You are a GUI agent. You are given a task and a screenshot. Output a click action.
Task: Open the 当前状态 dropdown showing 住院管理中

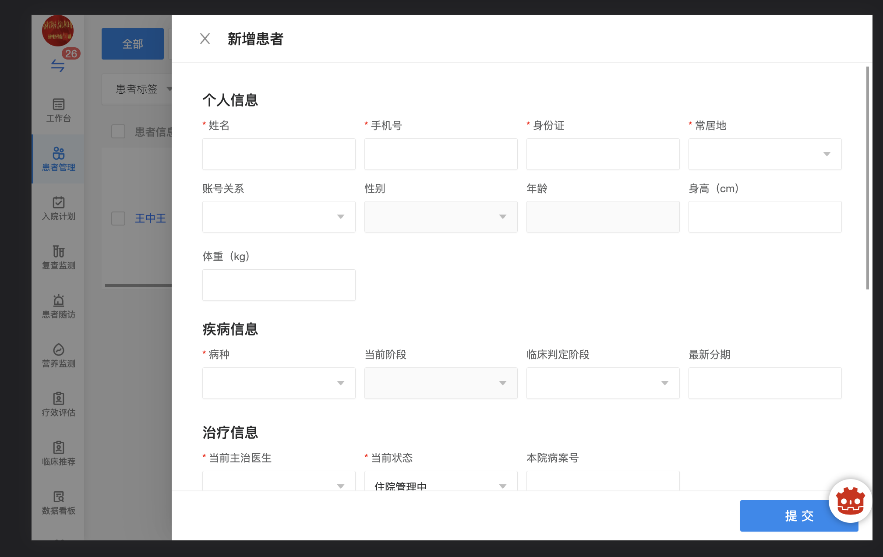click(x=441, y=481)
